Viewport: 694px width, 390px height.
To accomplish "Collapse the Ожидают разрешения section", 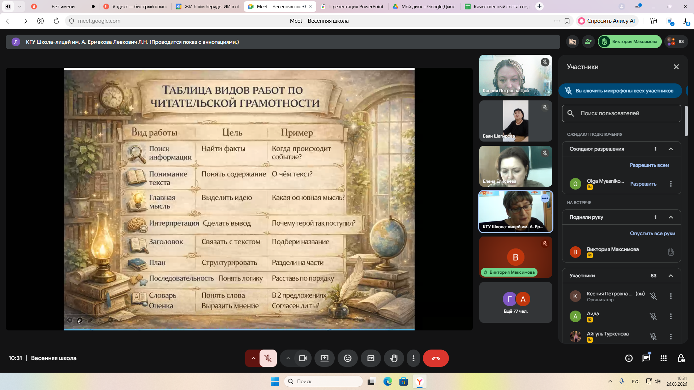I will click(x=671, y=149).
